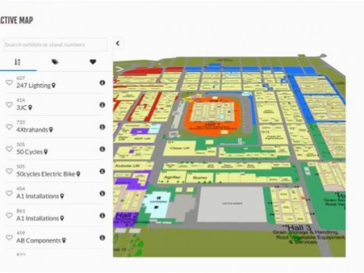Show info for 4Xtrahands entry
This screenshot has width=364, height=273.
[102, 127]
